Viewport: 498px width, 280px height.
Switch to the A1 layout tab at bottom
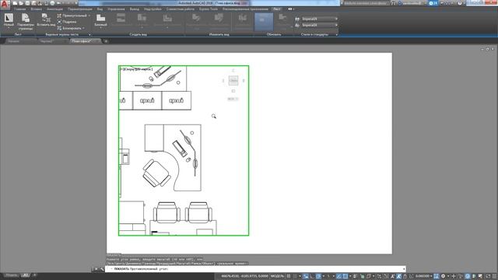[x=26, y=275]
